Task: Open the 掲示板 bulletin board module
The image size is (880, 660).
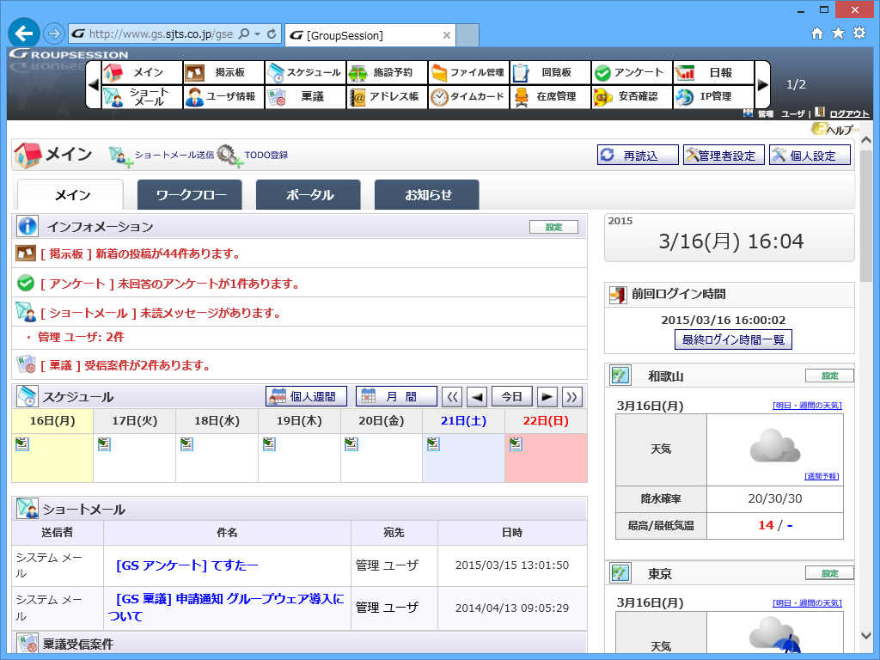Action: click(222, 72)
